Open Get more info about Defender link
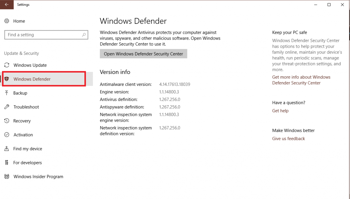 pos(301,80)
